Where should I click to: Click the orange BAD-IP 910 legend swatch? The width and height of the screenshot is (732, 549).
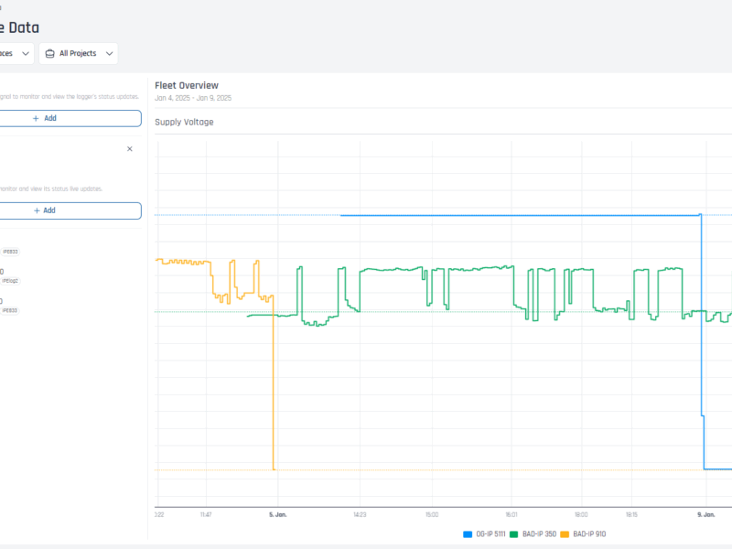[565, 533]
